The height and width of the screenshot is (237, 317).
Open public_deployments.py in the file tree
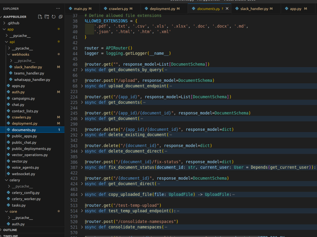(x=31, y=149)
